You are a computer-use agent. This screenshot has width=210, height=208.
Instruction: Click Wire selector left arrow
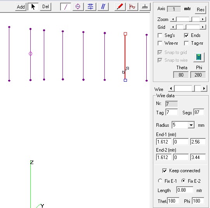coord(171,89)
